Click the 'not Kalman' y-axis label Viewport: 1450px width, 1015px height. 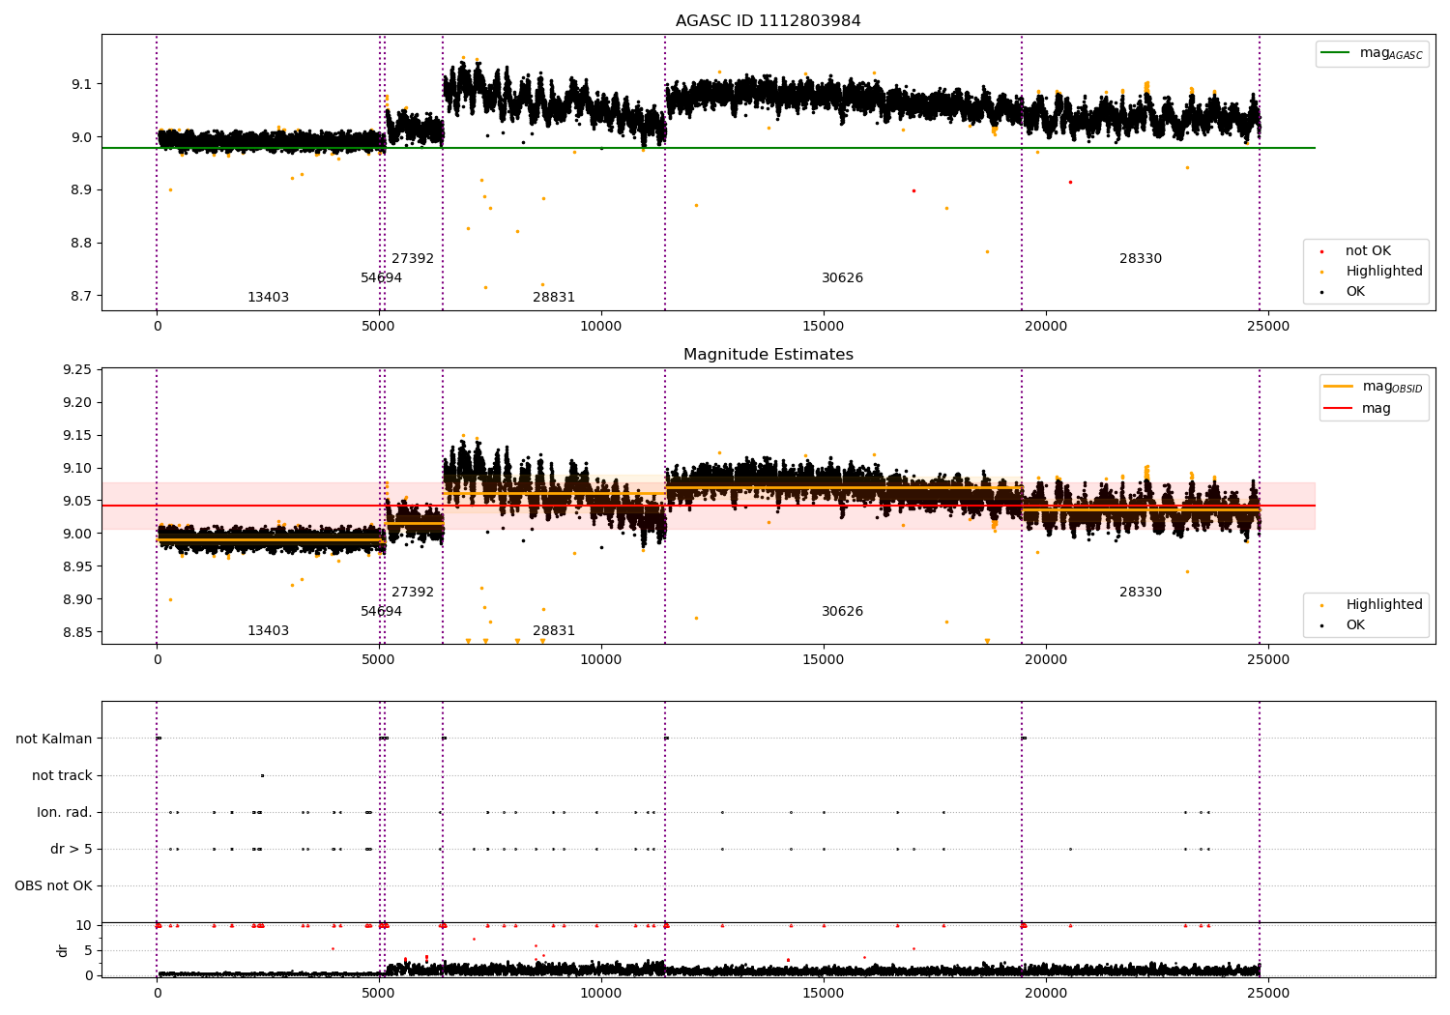point(54,739)
